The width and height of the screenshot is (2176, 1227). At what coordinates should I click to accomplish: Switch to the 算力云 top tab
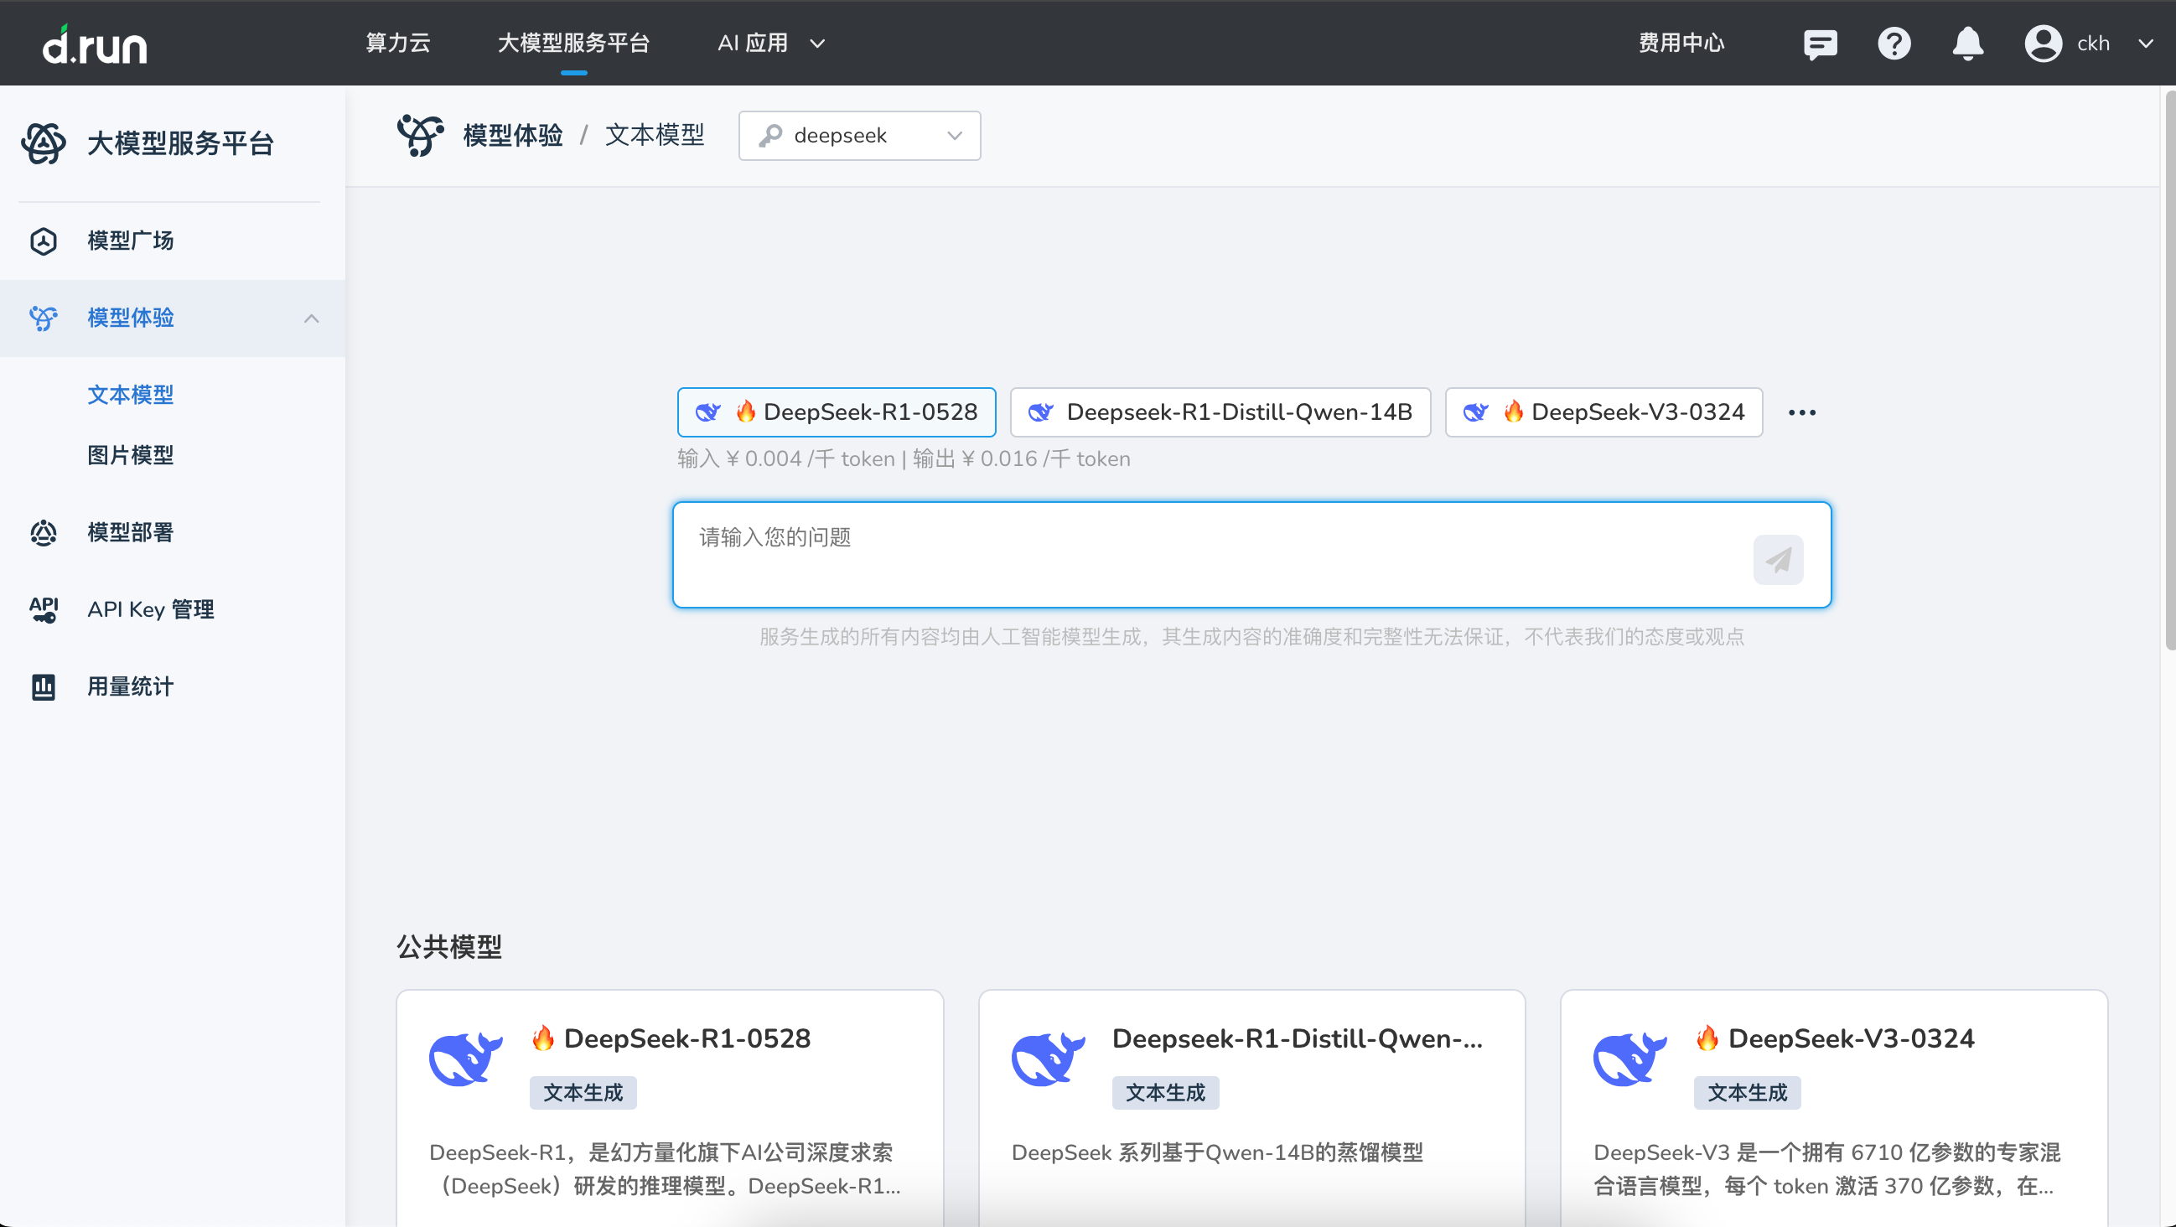pyautogui.click(x=398, y=43)
